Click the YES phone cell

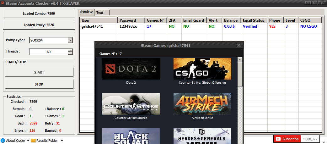point(275,26)
